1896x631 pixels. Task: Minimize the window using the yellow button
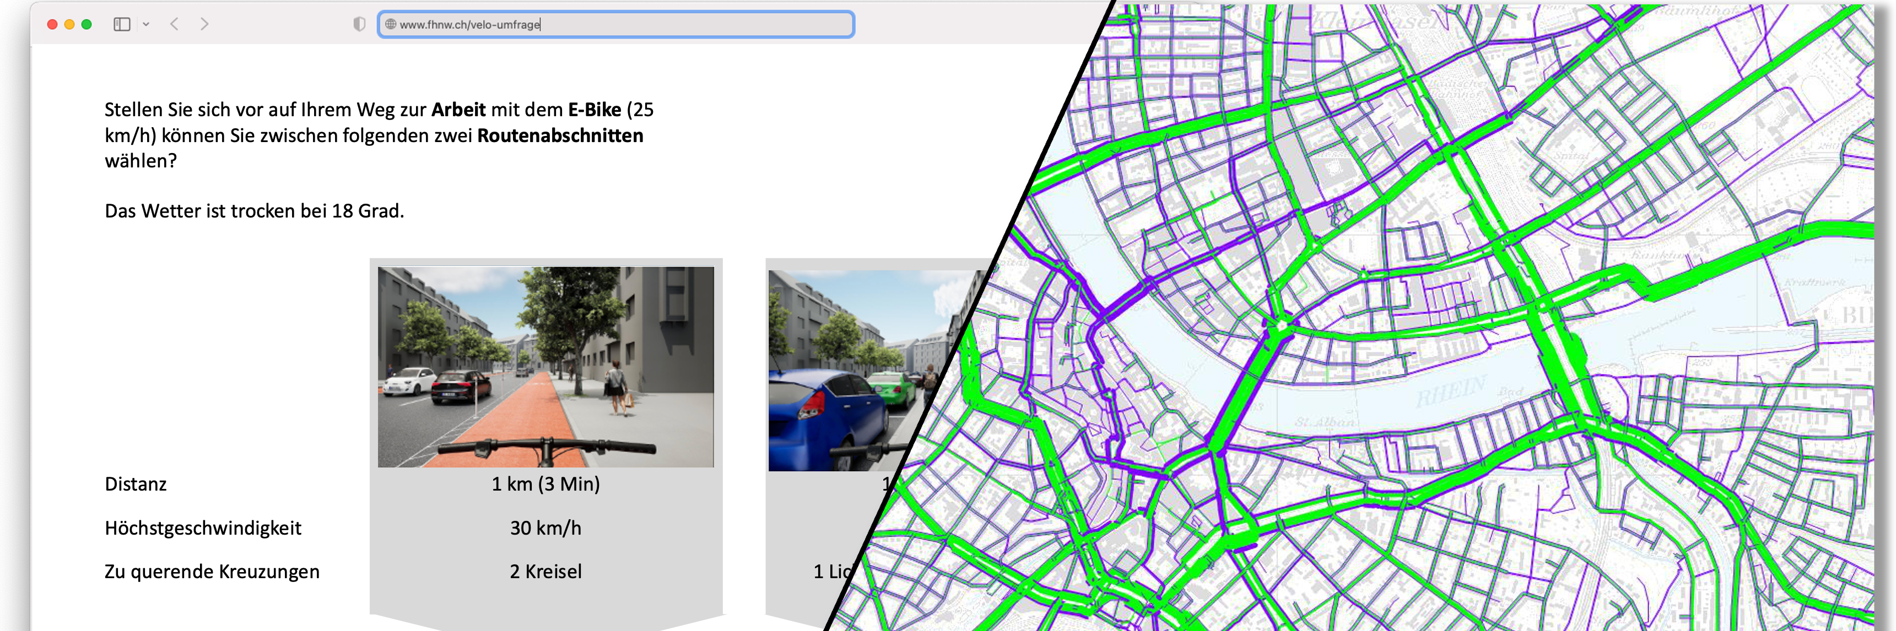69,24
